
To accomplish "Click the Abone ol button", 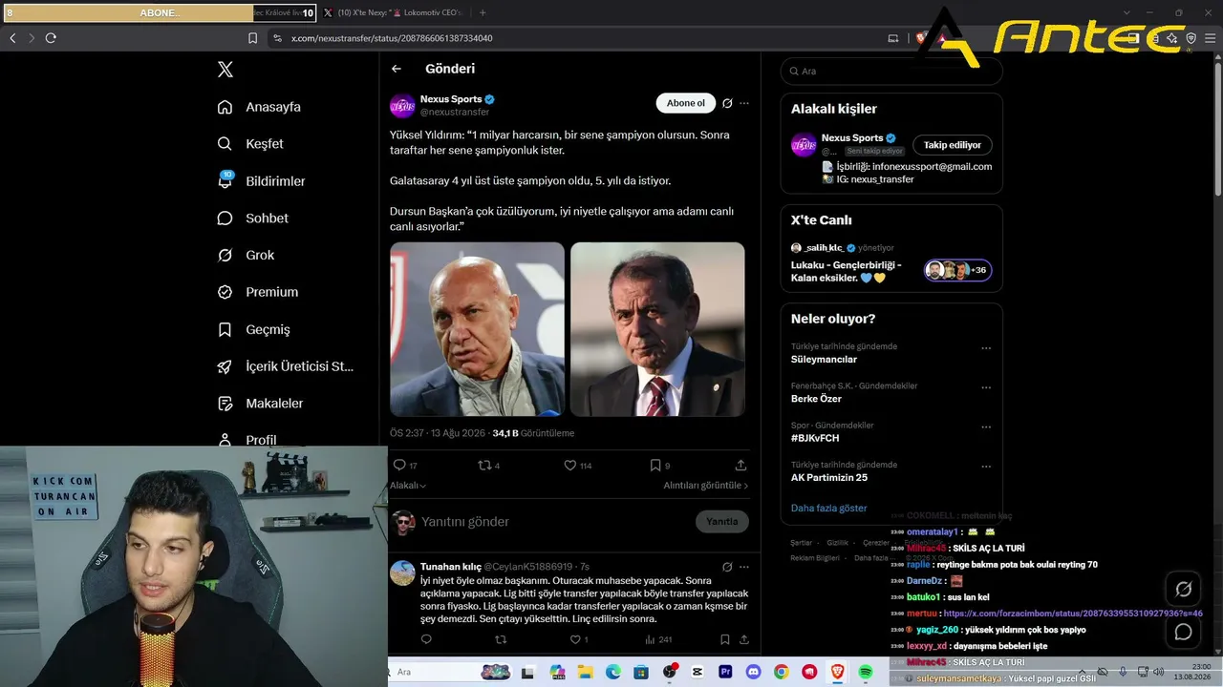I will [685, 103].
